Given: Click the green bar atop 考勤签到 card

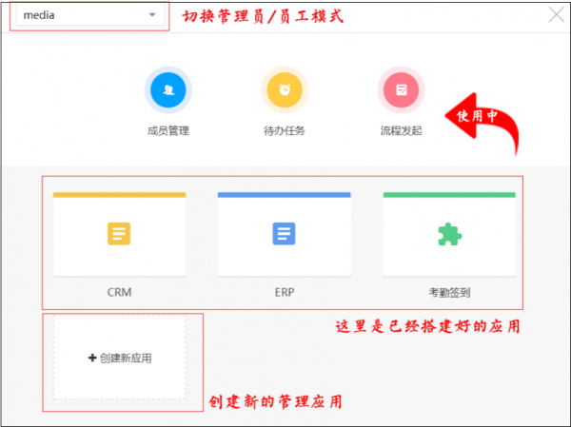Looking at the screenshot, I should coord(449,195).
